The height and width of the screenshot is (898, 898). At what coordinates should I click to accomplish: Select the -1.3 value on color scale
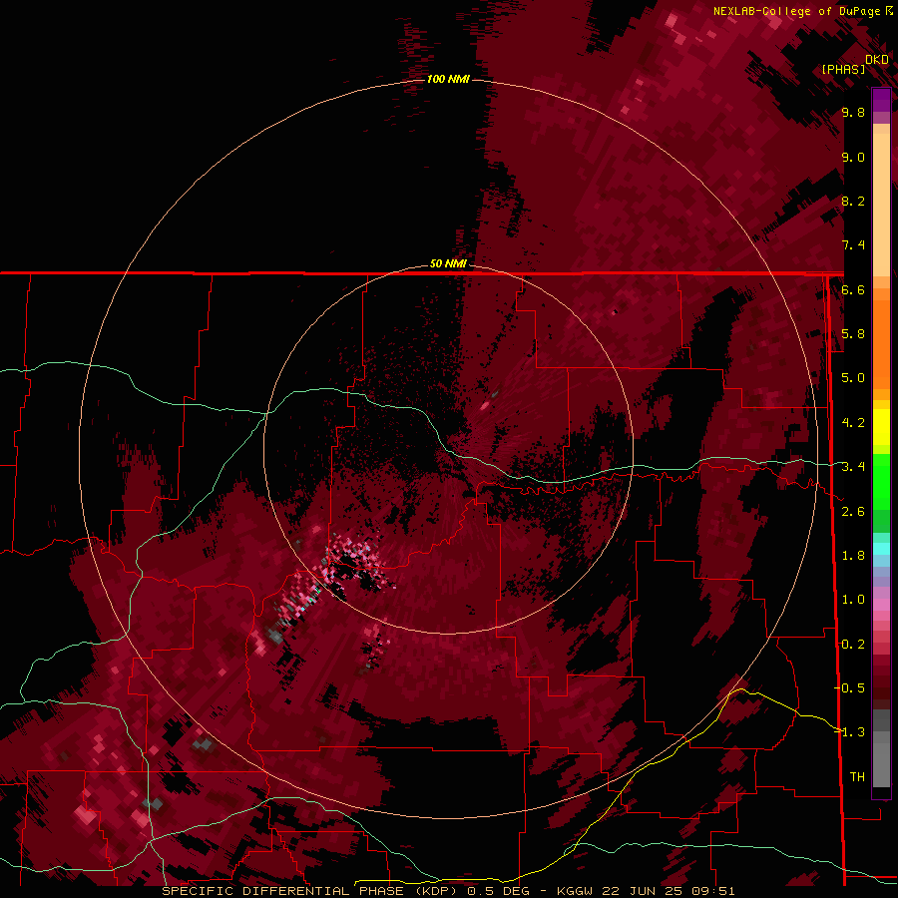point(852,732)
